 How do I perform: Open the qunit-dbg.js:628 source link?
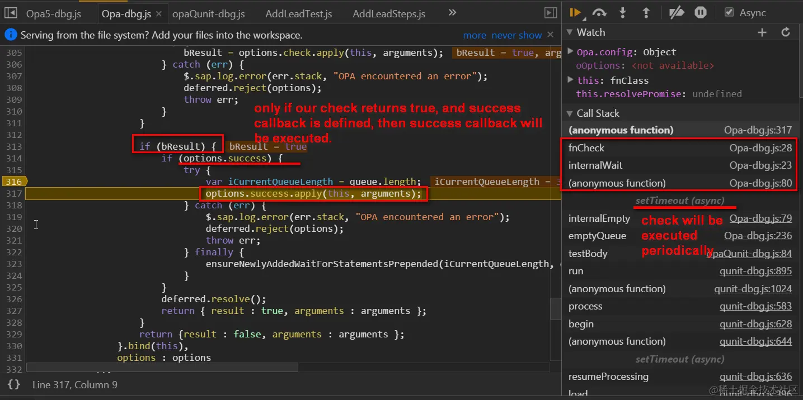pos(756,324)
